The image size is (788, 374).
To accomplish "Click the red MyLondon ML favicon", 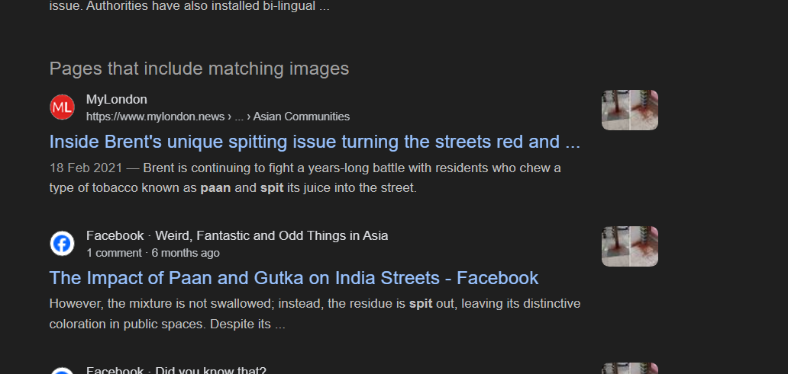I will tap(63, 107).
